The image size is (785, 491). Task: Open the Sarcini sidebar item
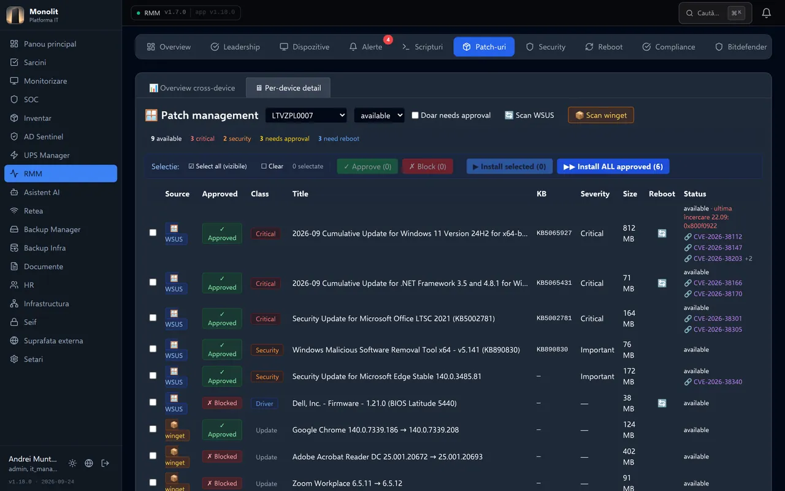coord(61,63)
